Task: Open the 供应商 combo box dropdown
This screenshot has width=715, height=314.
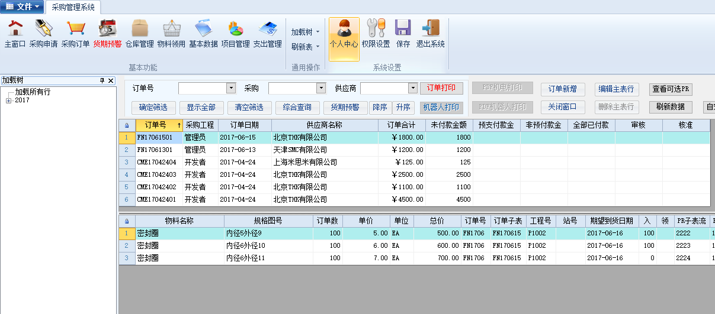Action: coord(413,88)
